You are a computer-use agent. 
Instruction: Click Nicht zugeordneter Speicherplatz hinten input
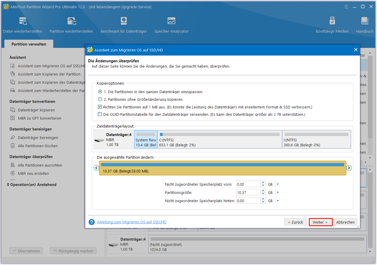tap(248, 201)
